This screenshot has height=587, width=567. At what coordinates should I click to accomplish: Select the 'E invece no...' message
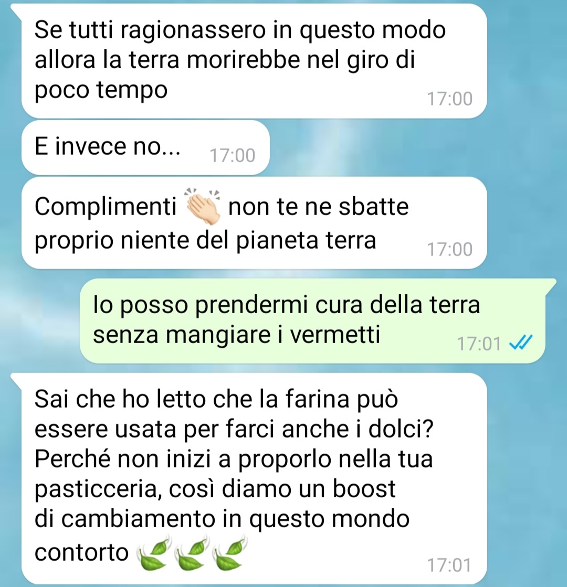(145, 147)
